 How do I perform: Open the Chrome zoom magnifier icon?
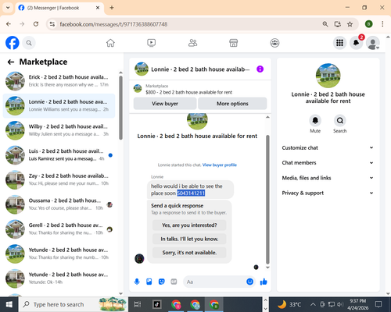click(325, 24)
